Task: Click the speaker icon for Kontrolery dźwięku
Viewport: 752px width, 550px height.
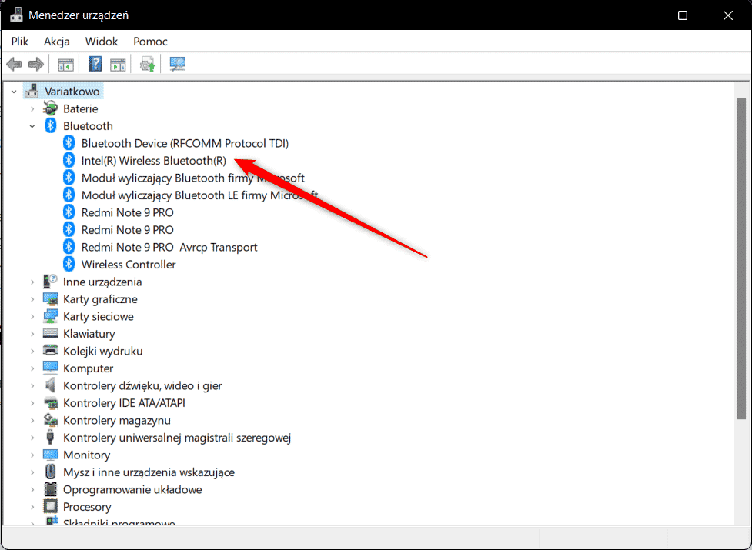Action: coord(50,385)
